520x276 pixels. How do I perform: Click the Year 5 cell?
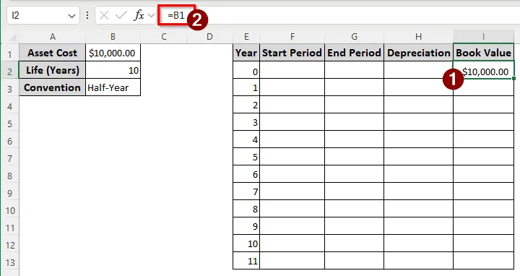[246, 157]
